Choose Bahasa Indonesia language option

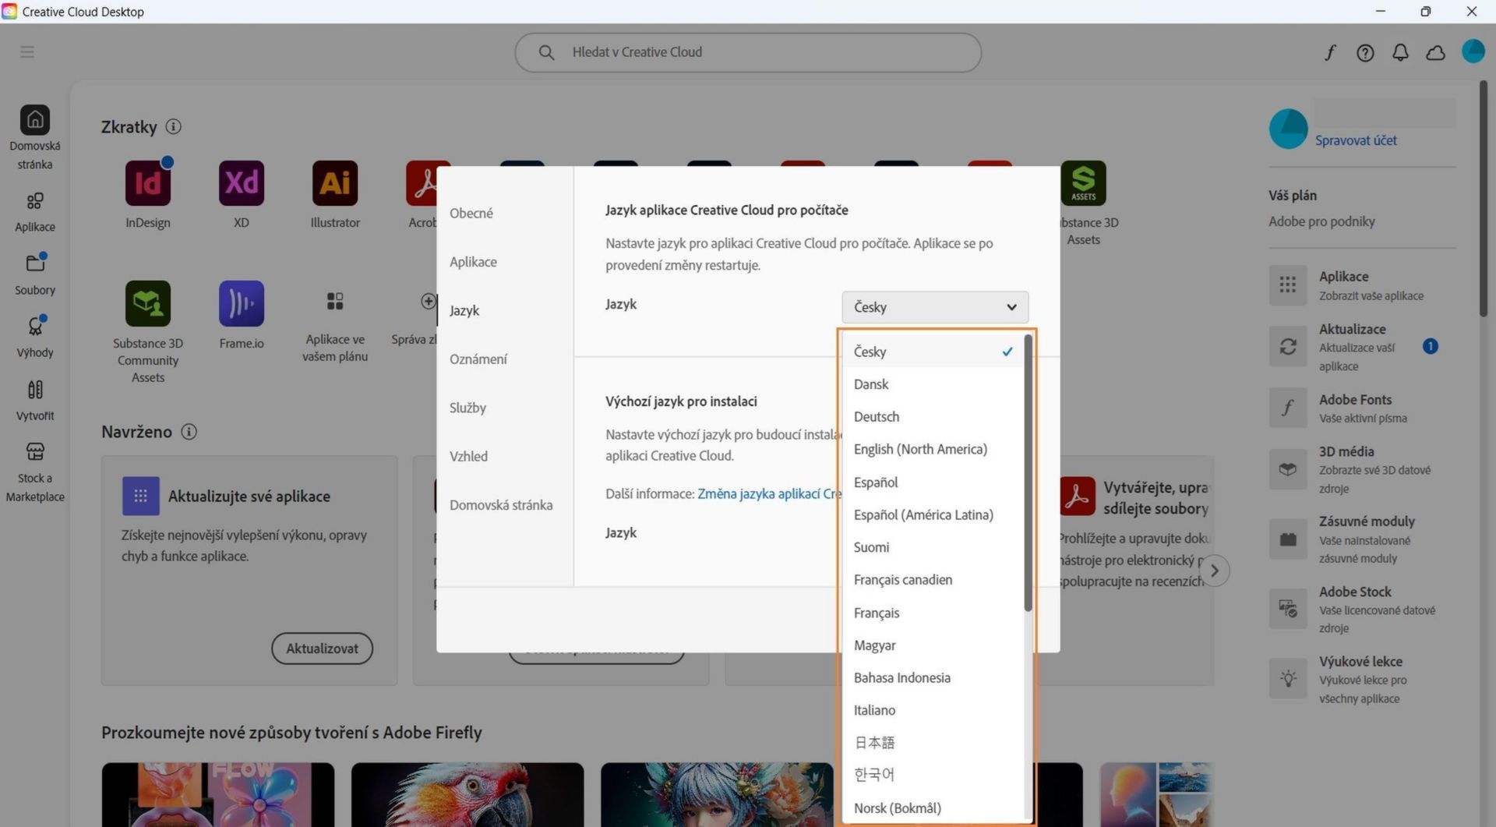tap(933, 678)
